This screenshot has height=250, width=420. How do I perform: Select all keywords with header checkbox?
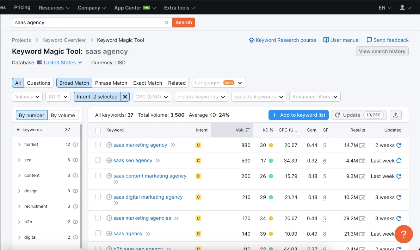[x=98, y=130]
